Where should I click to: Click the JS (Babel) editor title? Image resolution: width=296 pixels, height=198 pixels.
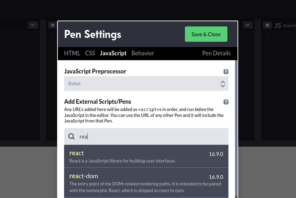(x=285, y=25)
